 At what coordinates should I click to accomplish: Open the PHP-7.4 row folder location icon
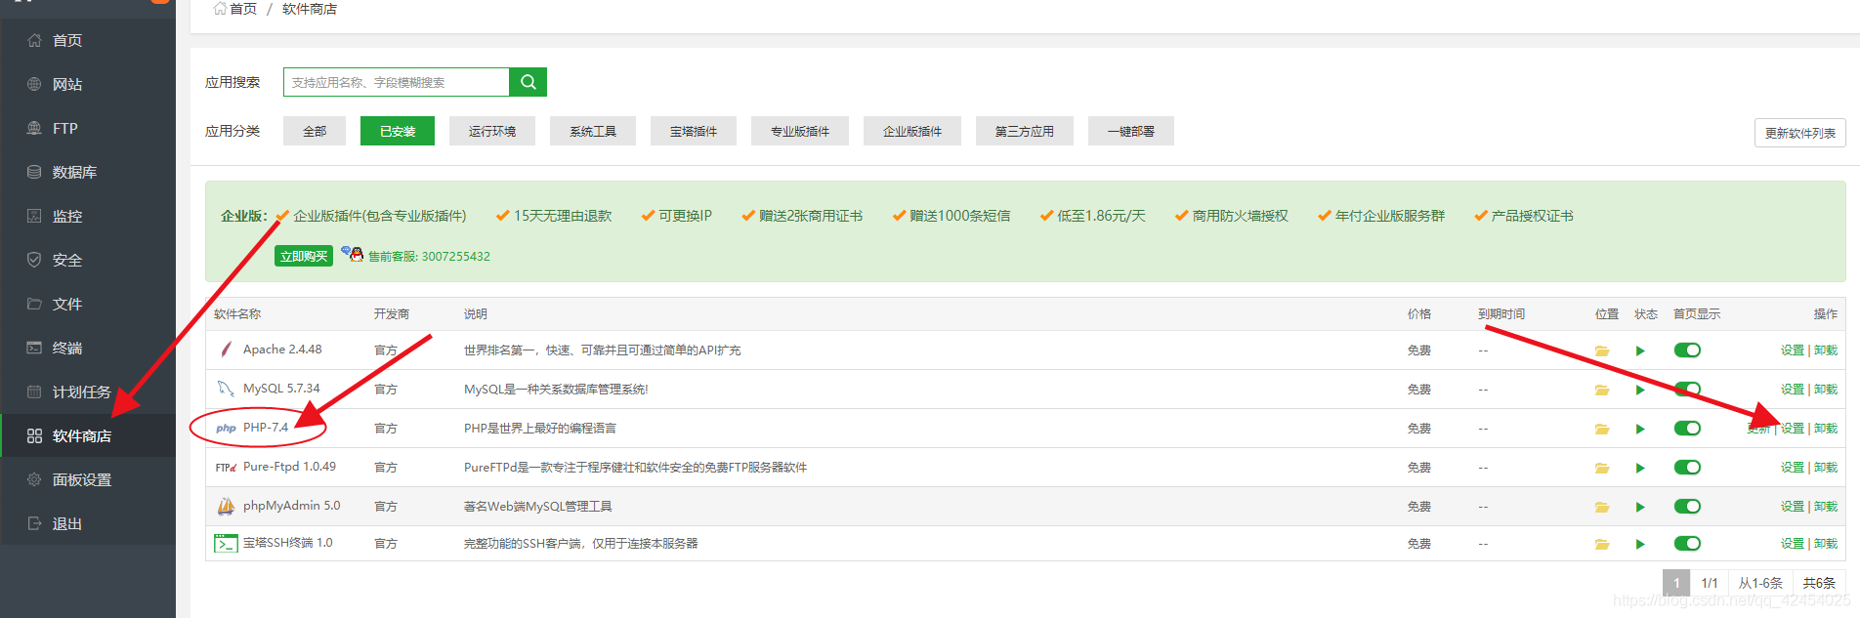(1602, 429)
